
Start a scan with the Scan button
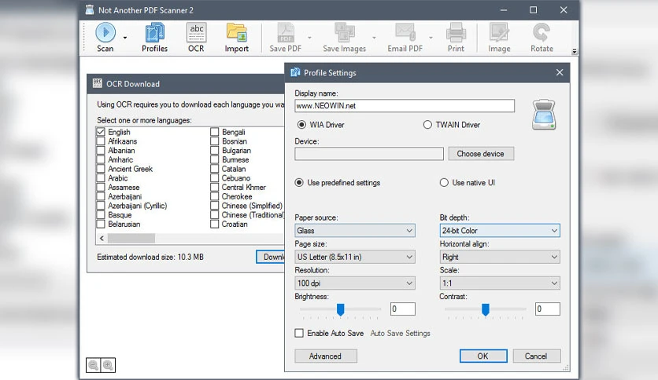point(105,37)
